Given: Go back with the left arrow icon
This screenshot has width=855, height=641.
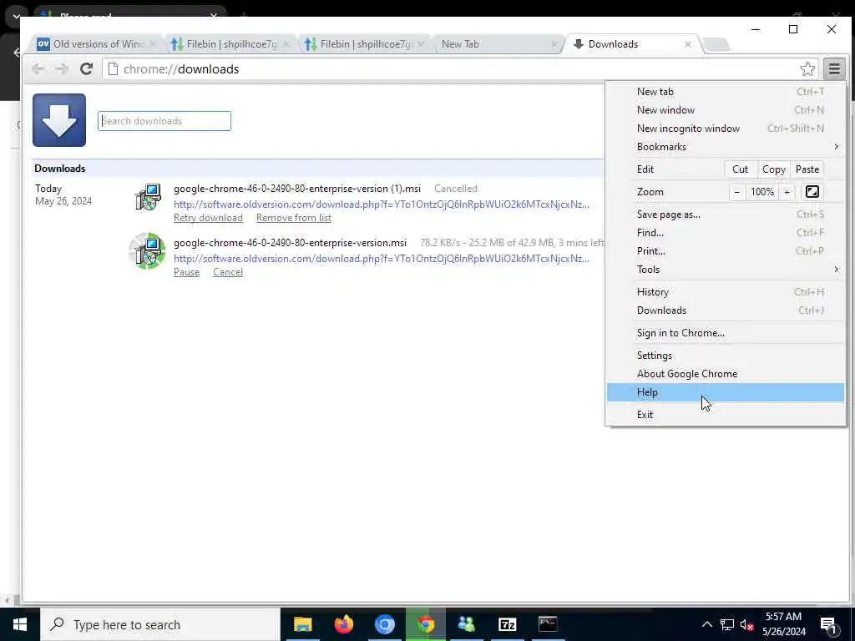Looking at the screenshot, I should (x=38, y=68).
